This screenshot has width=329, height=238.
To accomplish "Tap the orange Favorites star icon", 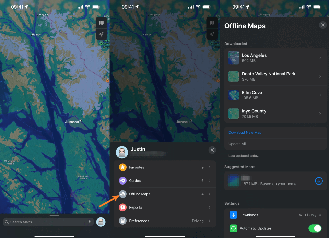I will point(122,167).
